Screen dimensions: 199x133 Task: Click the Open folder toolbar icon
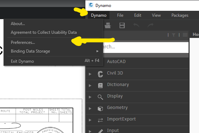[108, 25]
